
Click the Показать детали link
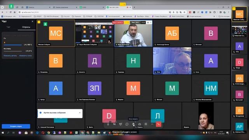(10, 56)
